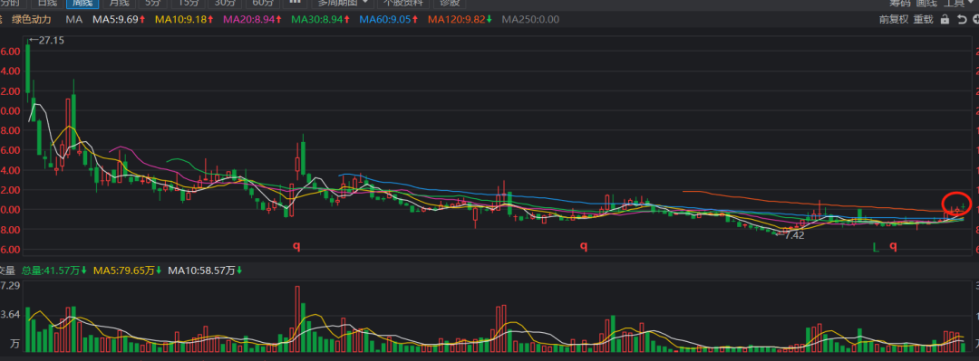Viewport: 979px width, 361px height.
Task: Select the MA250:0.00 gray value
Action: [530, 19]
